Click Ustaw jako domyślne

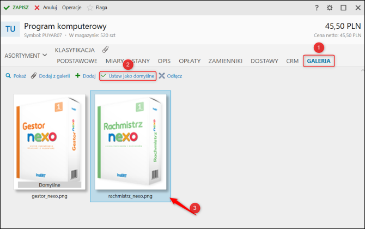pos(127,76)
